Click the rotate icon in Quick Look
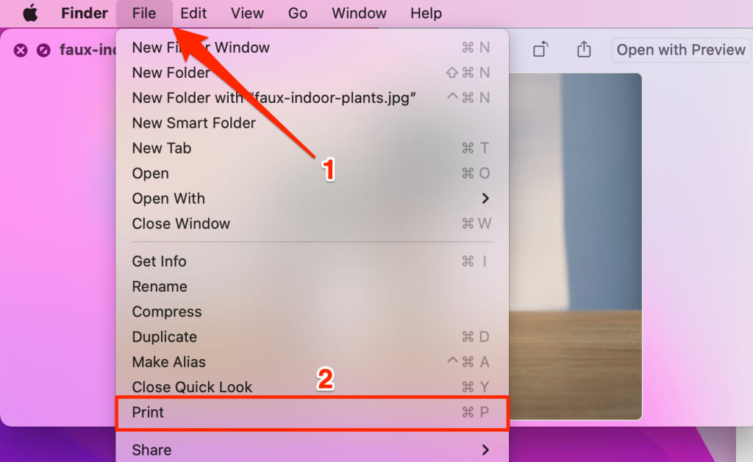This screenshot has width=753, height=462. [x=540, y=49]
